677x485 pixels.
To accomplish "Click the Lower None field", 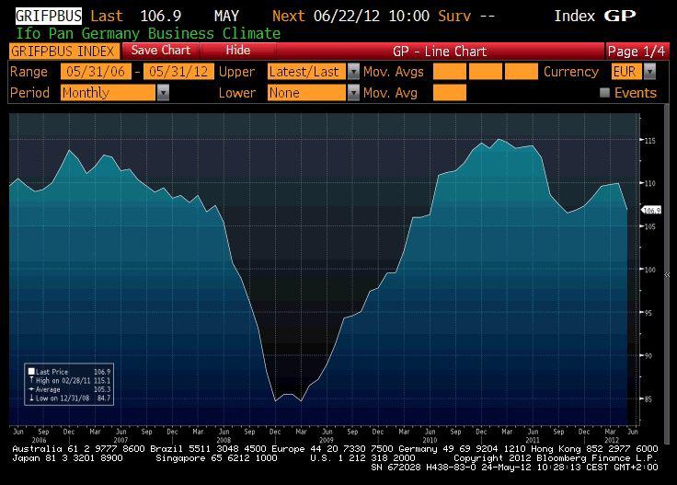I will click(x=306, y=93).
